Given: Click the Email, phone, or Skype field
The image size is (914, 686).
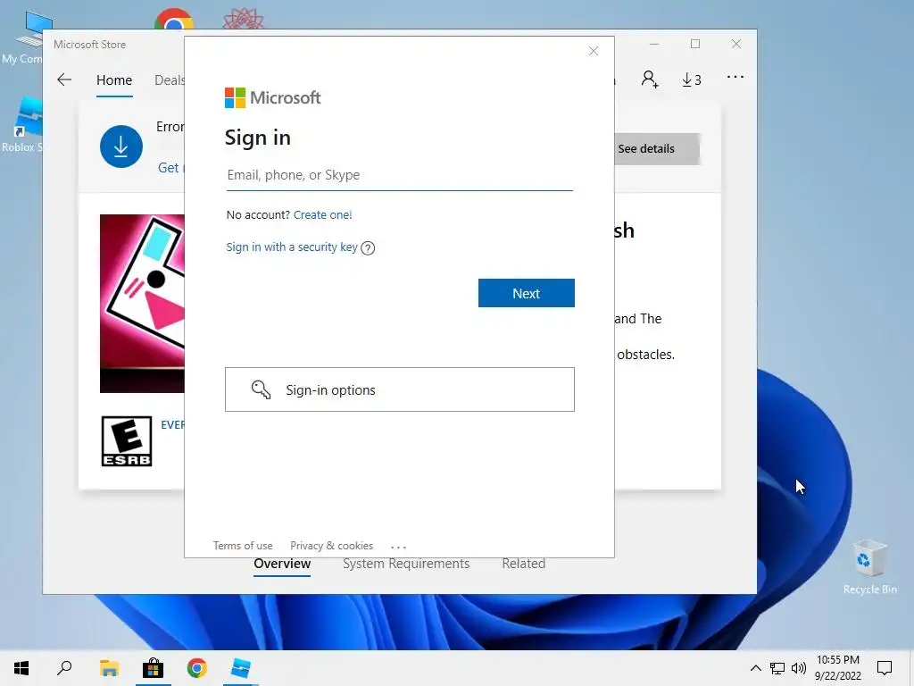Looking at the screenshot, I should tap(399, 175).
